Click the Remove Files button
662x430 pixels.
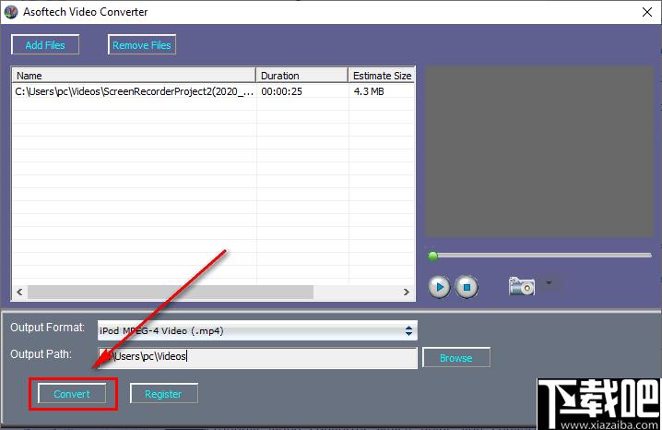coord(141,45)
